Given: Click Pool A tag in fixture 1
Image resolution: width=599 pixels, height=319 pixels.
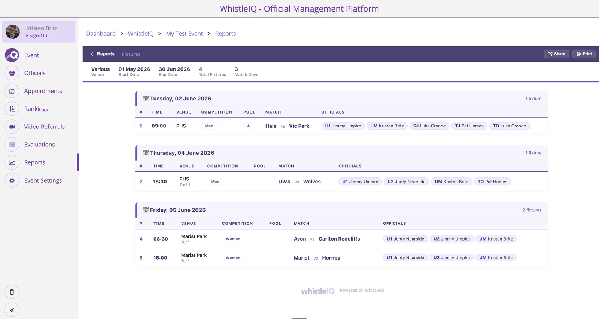Looking at the screenshot, I should tap(248, 126).
